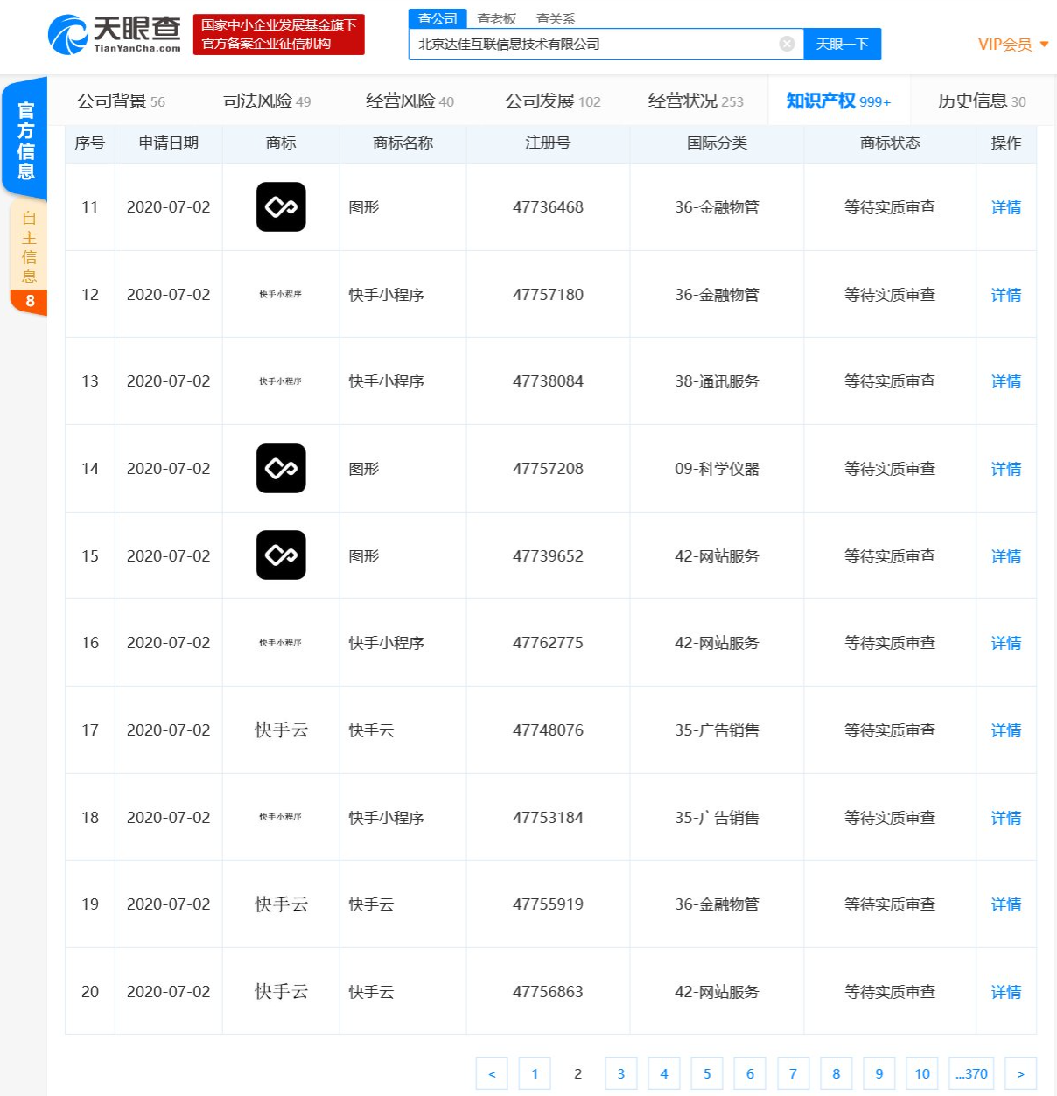Jump to page 5 in pagination
The height and width of the screenshot is (1096, 1057).
(707, 1073)
